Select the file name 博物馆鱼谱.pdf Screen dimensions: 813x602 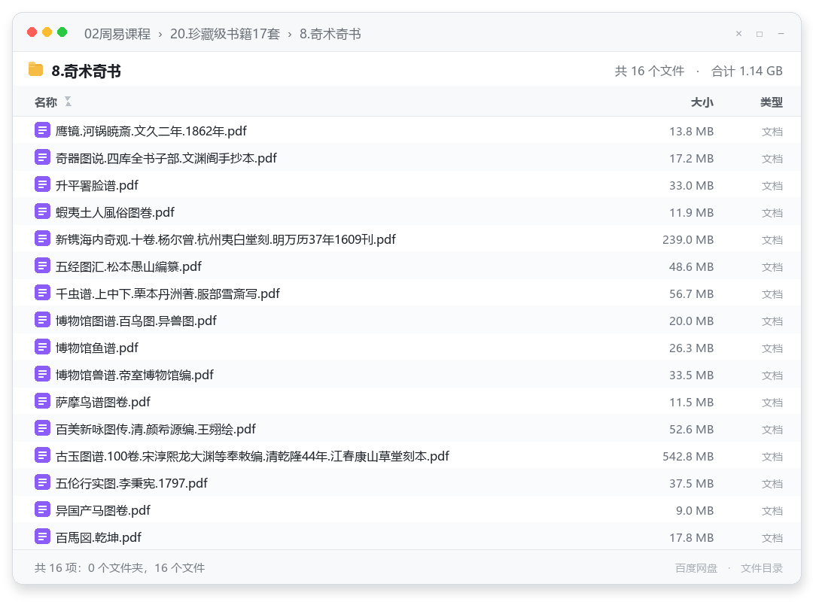(x=97, y=348)
